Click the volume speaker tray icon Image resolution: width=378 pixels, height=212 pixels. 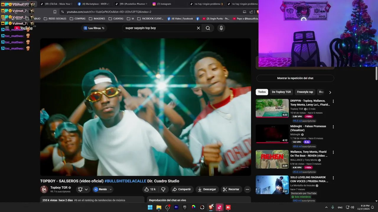(x=352, y=207)
